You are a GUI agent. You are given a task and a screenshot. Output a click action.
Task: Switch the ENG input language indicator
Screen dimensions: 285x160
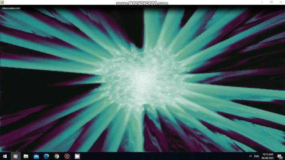coord(256,156)
